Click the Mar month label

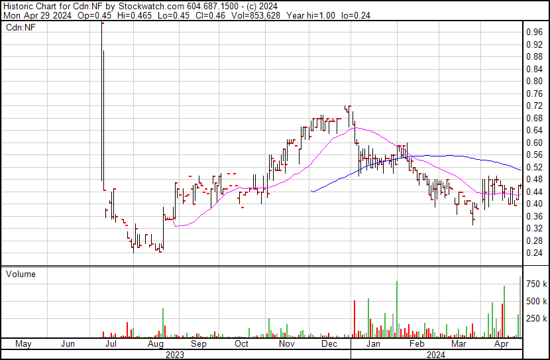459,343
